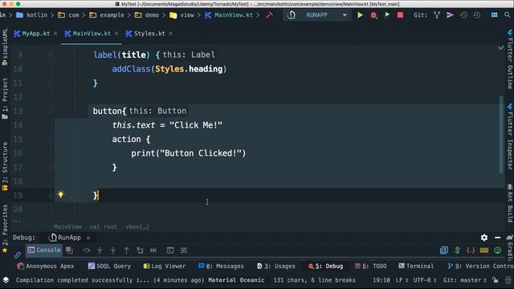Viewport: 514px width, 289px height.
Task: Open the Console tab in Debug
Action: point(44,250)
